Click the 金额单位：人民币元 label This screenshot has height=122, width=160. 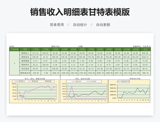tap(142, 47)
